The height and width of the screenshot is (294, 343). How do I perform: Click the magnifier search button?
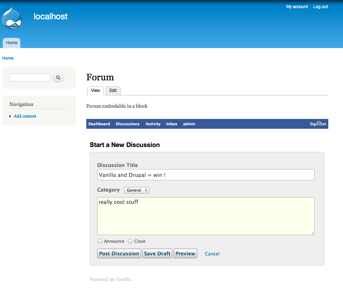(x=58, y=78)
